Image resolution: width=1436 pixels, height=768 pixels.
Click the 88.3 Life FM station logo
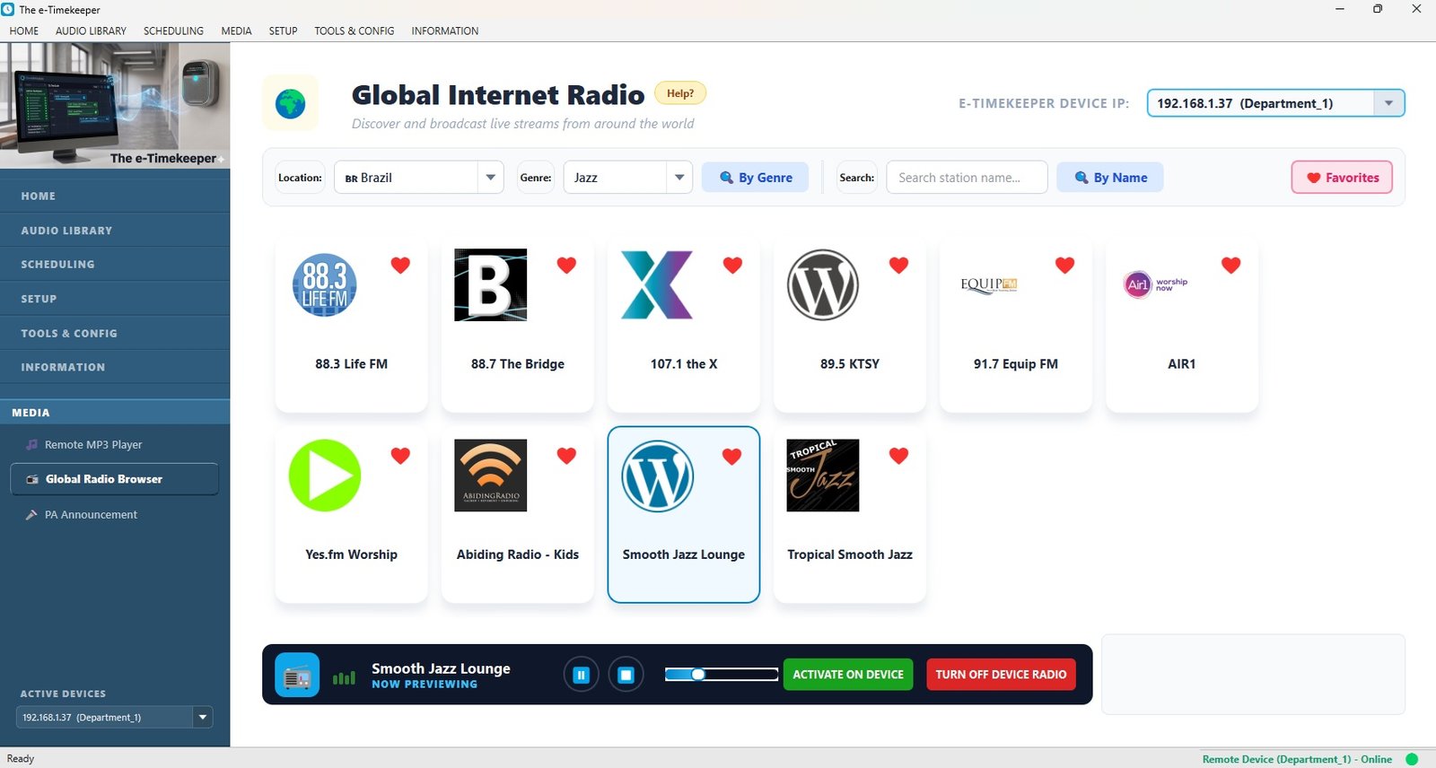click(325, 285)
